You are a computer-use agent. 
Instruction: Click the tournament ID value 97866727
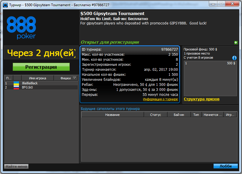[169, 50]
